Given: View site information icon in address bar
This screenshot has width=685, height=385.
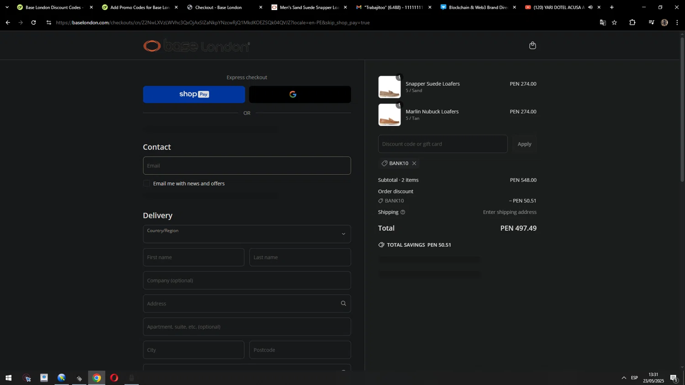Looking at the screenshot, I should [x=49, y=22].
